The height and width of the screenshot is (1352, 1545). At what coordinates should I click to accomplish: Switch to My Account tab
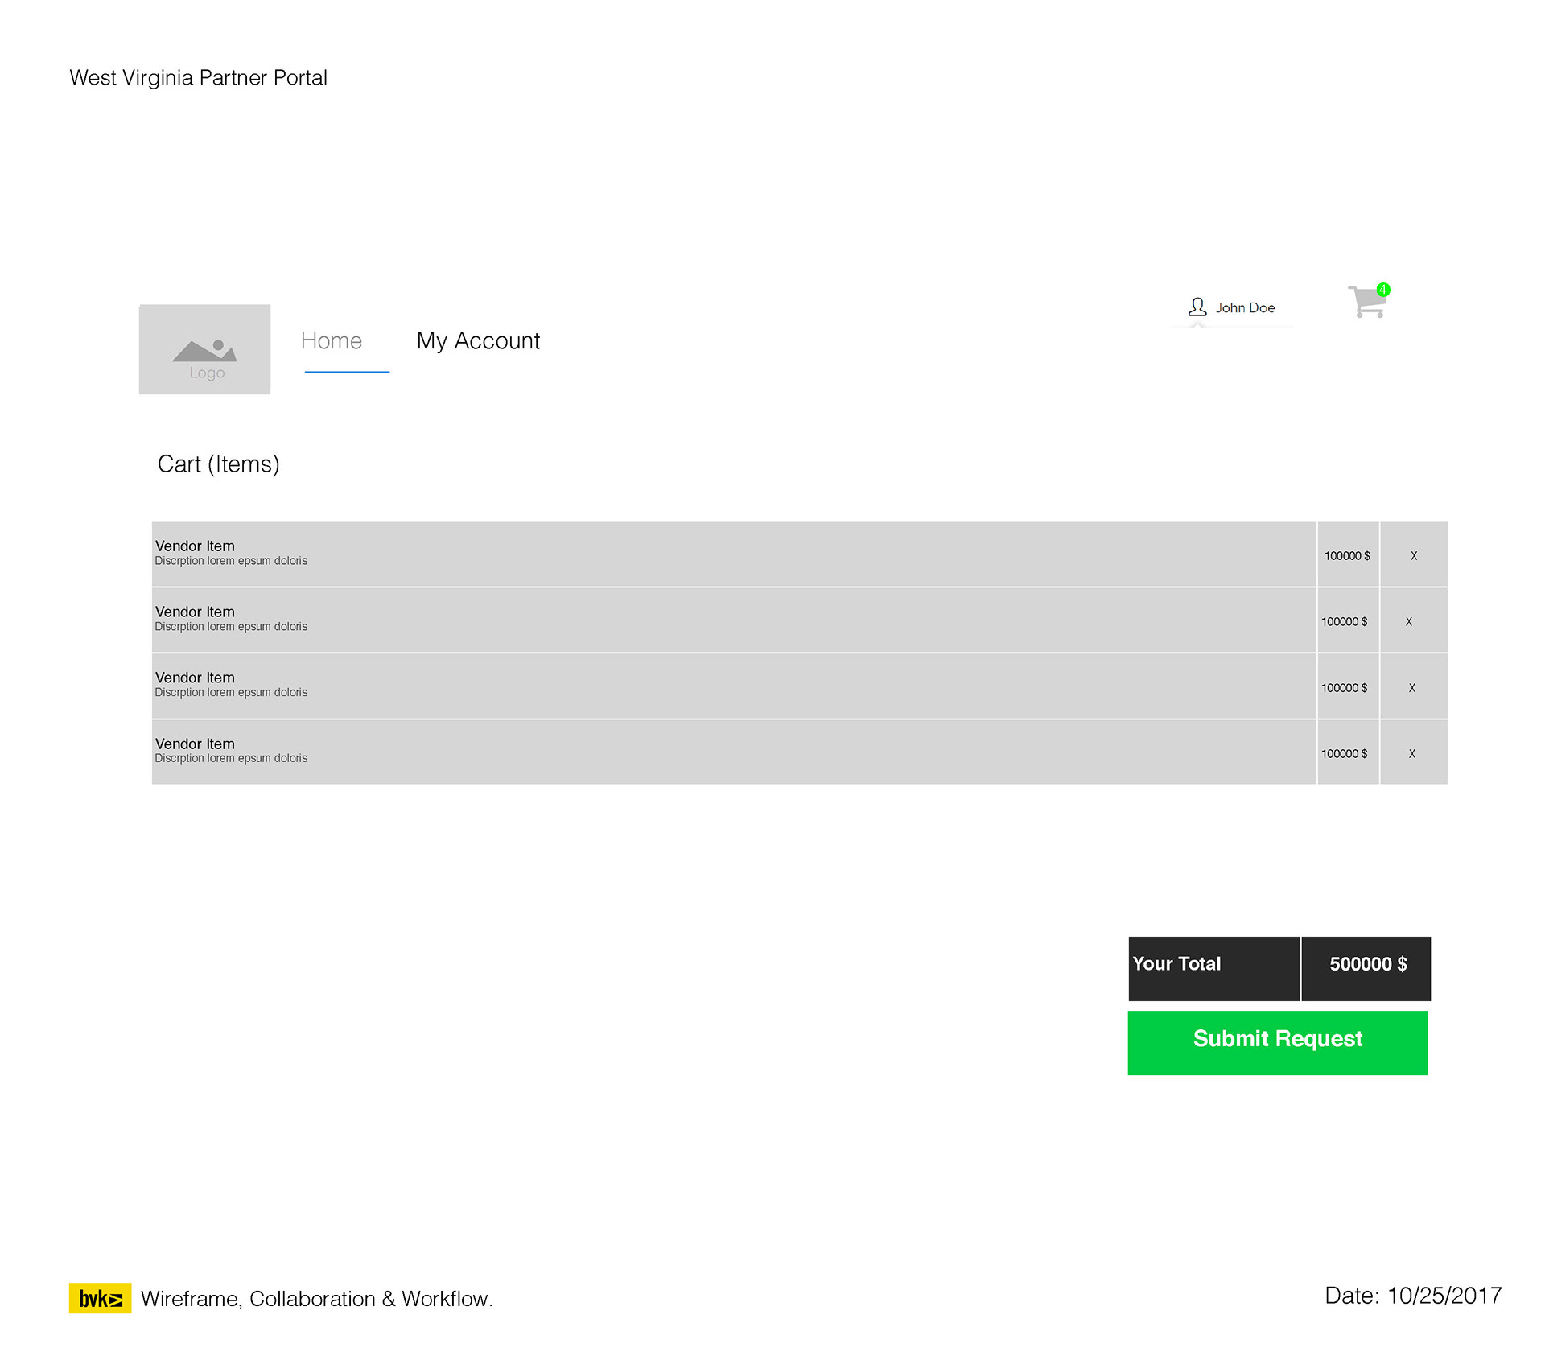(x=478, y=341)
